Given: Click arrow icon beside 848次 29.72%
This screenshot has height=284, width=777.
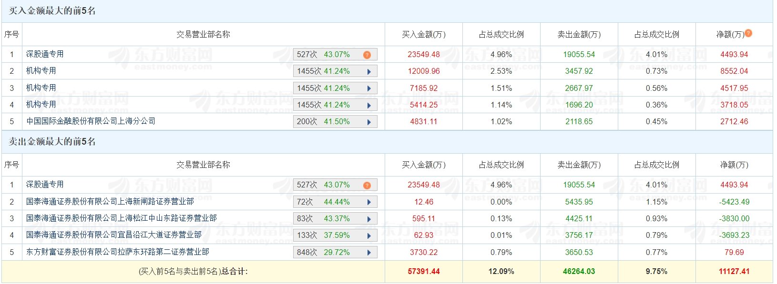Looking at the screenshot, I should [369, 253].
